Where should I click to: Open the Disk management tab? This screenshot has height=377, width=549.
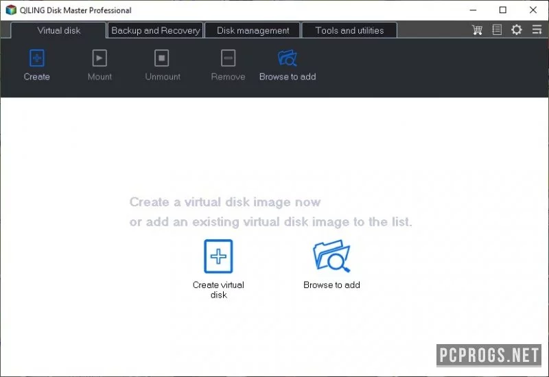tap(253, 30)
